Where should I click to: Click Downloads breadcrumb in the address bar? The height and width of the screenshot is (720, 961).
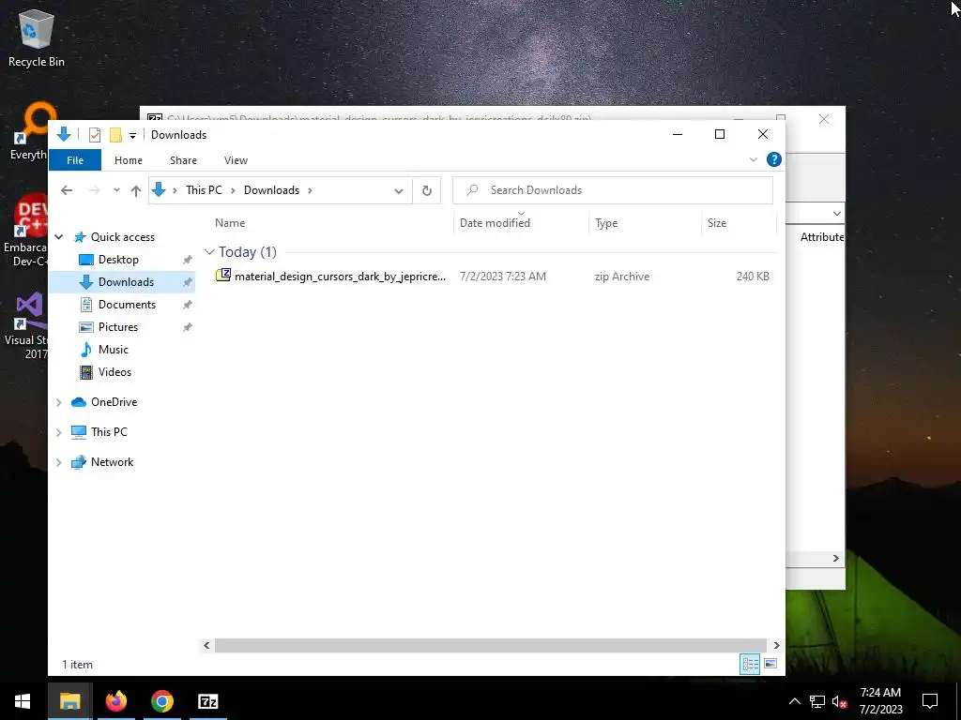pos(271,190)
